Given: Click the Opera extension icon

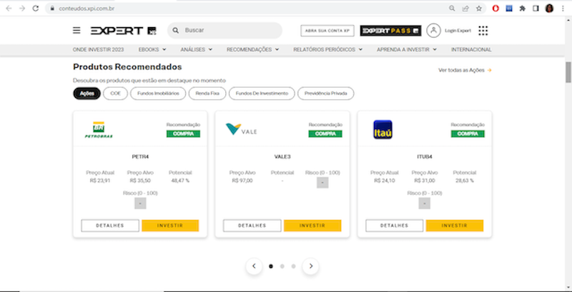Looking at the screenshot, I should coord(495,9).
